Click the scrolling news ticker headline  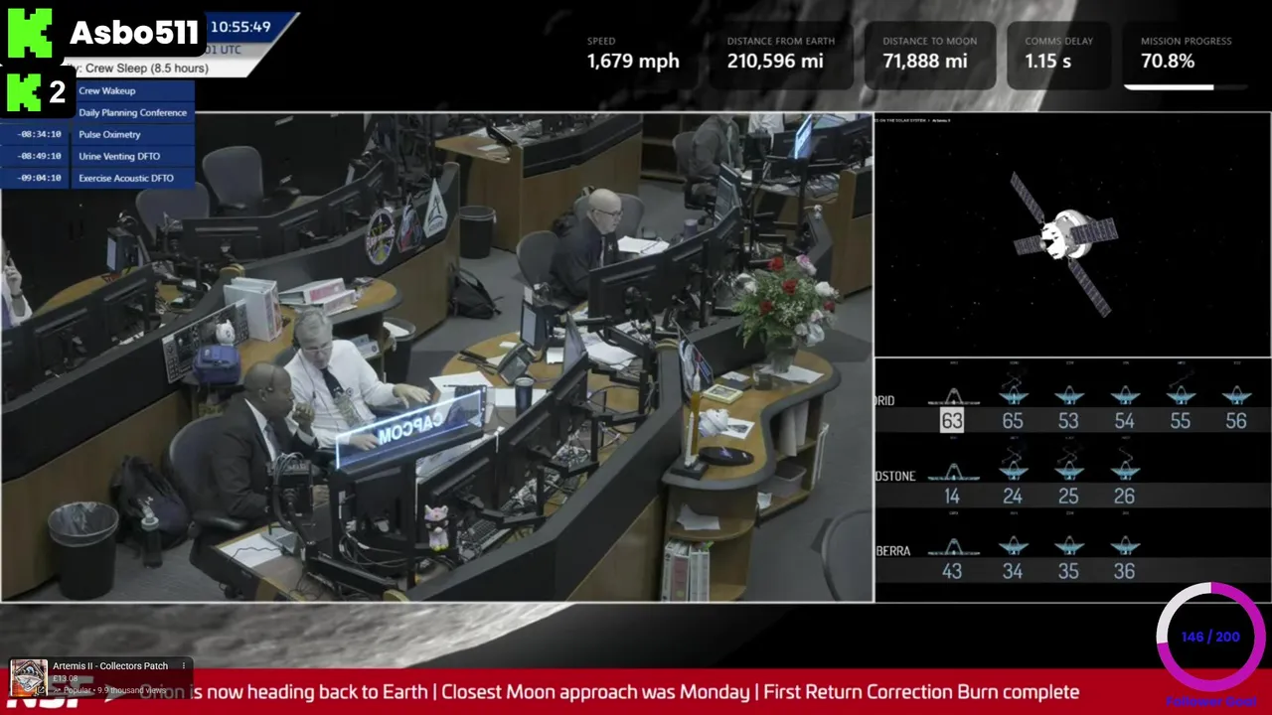609,692
